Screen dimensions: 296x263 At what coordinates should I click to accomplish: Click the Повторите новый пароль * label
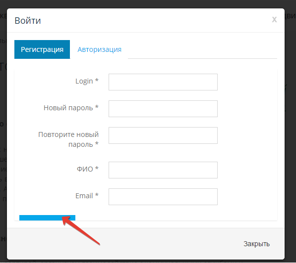coord(68,139)
